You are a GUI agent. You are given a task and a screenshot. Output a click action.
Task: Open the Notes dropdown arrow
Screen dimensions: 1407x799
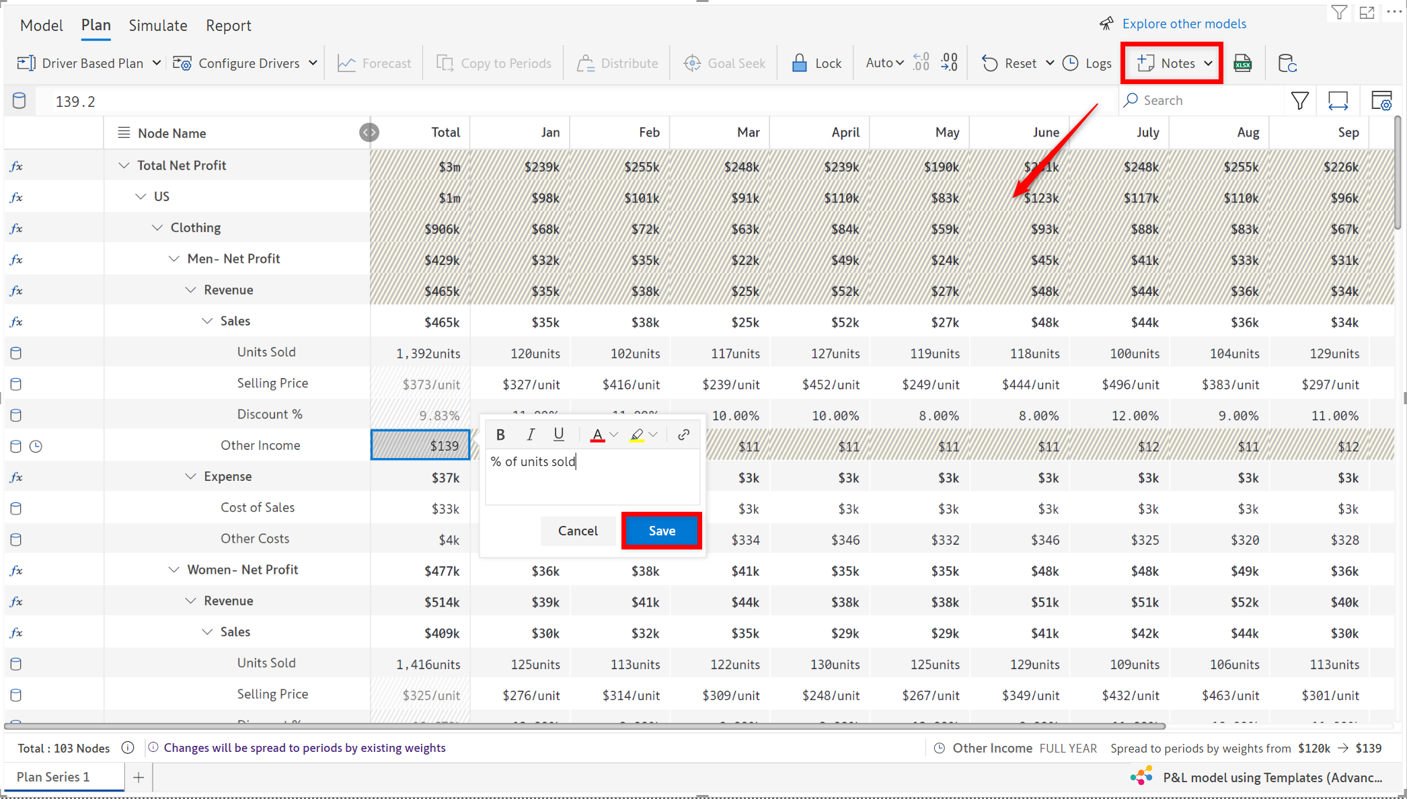[1209, 63]
